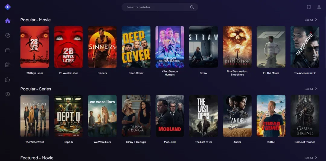Open KPop Demon Hunters poster
326x161 pixels.
[170, 47]
